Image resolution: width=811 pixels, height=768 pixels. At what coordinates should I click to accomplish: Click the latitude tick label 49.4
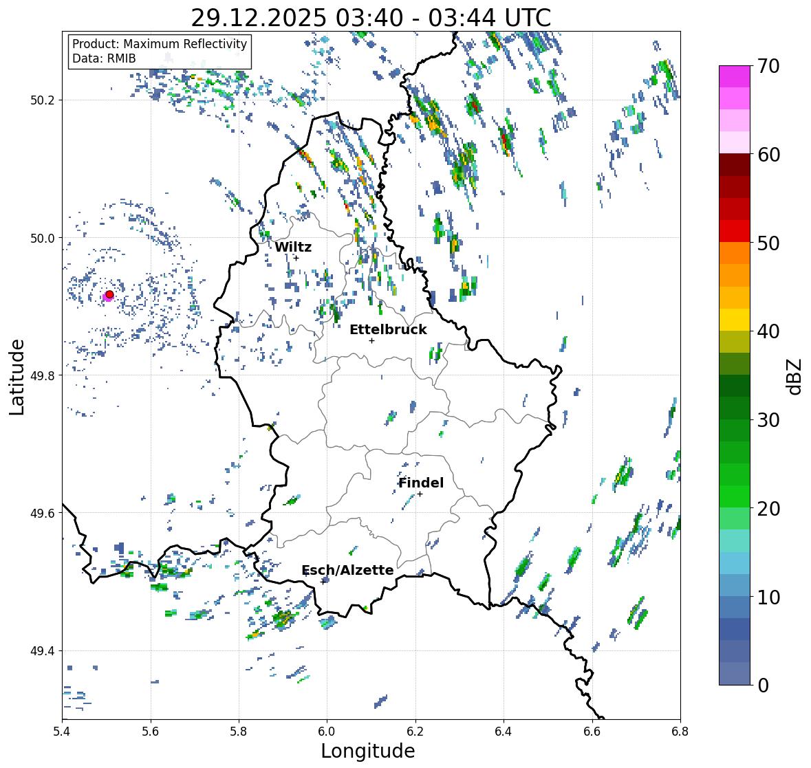(x=42, y=651)
